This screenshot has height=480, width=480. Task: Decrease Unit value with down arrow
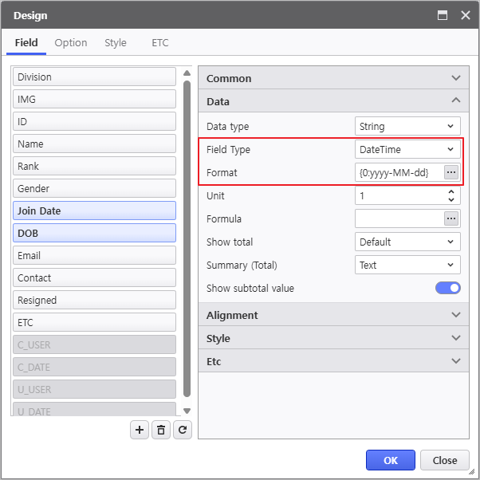(x=452, y=199)
